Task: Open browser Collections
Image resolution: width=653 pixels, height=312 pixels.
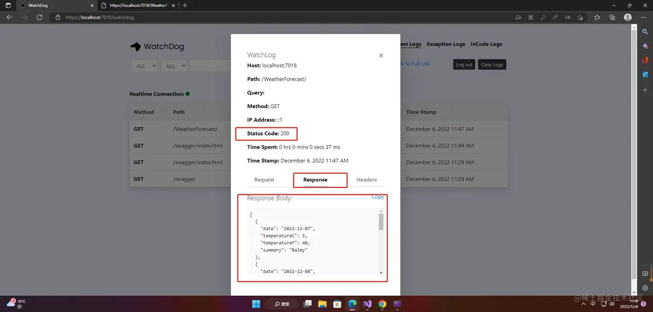Action: click(612, 17)
